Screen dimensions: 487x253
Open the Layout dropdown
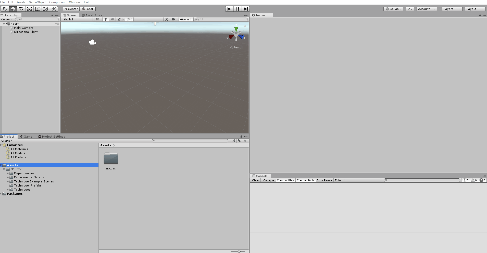[x=475, y=9]
